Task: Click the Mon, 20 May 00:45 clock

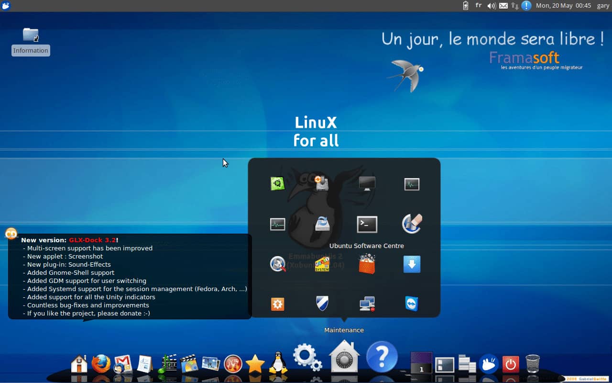Action: 564,6
